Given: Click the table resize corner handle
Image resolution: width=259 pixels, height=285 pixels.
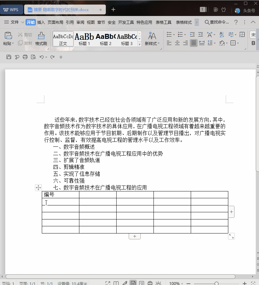Looking at the screenshot, I should pos(231,236).
